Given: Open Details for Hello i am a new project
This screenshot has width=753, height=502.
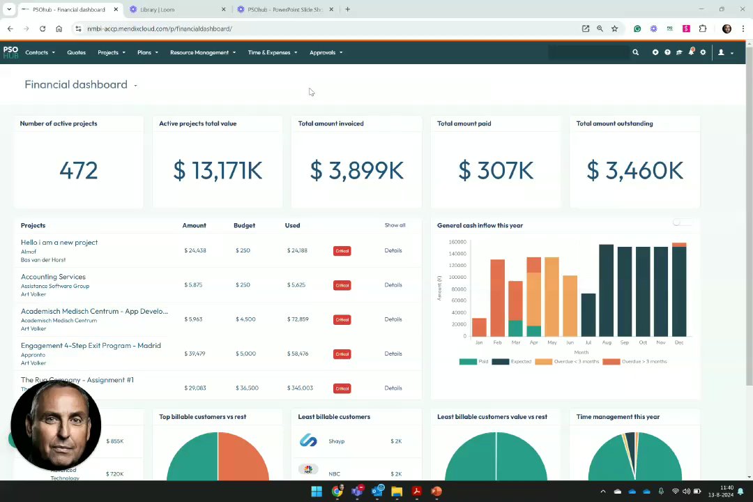Looking at the screenshot, I should point(393,250).
